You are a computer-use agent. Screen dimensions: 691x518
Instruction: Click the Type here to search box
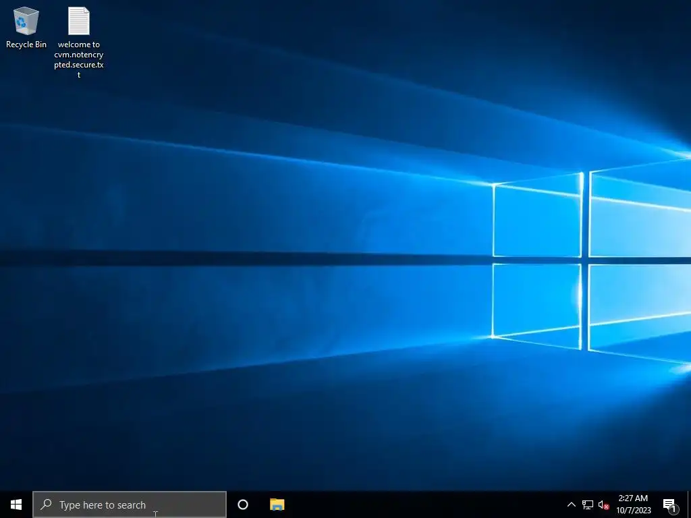[x=130, y=505]
